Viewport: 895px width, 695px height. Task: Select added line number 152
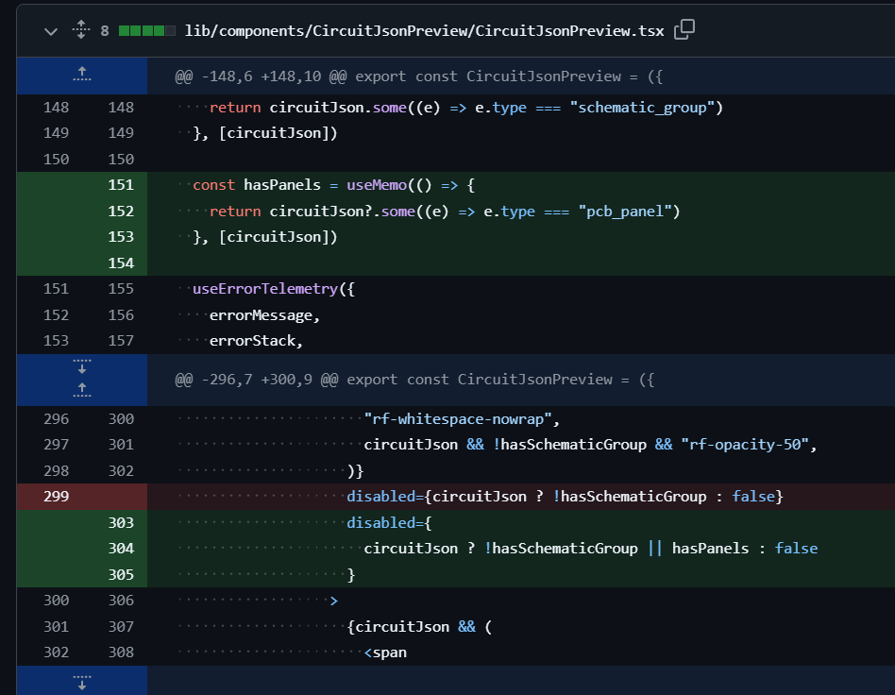(121, 212)
